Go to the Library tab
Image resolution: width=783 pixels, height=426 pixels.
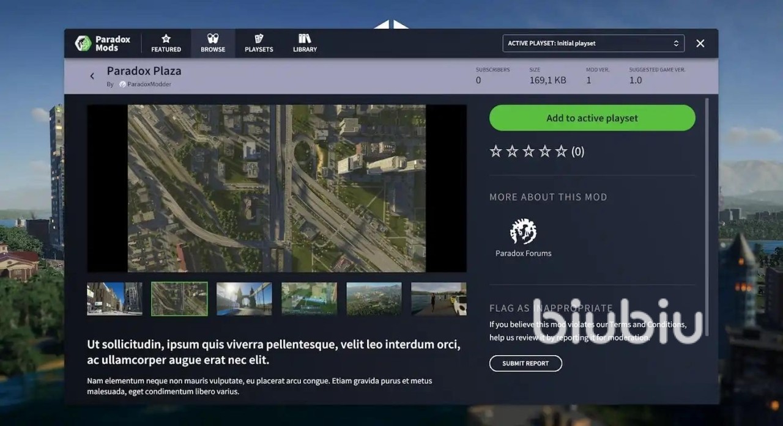pyautogui.click(x=305, y=43)
